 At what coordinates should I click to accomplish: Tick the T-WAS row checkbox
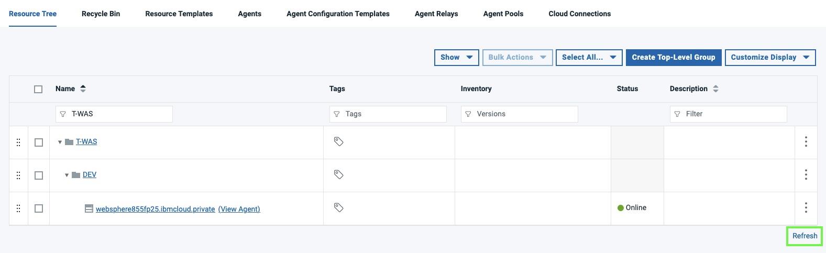pos(38,142)
